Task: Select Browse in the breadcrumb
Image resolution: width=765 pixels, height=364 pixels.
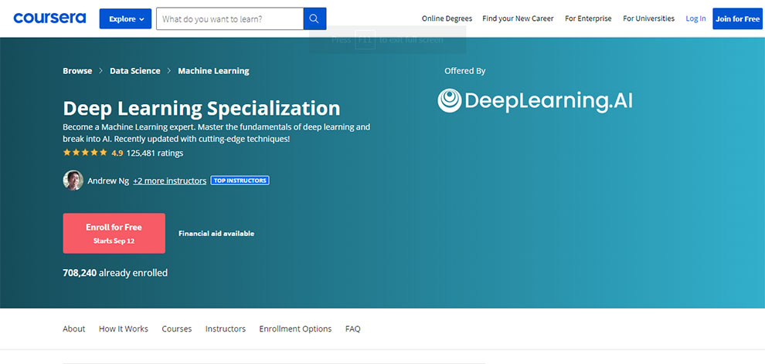Action: [x=77, y=70]
